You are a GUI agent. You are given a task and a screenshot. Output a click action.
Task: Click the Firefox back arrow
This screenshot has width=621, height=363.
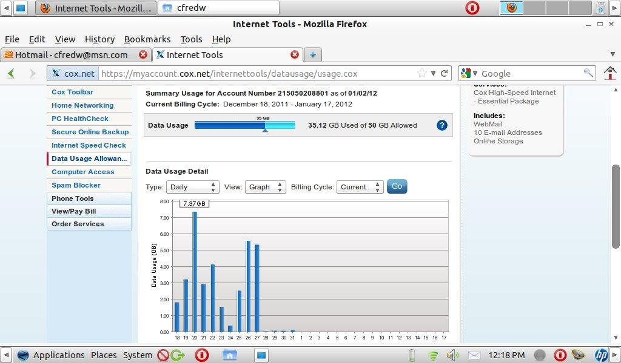11,73
